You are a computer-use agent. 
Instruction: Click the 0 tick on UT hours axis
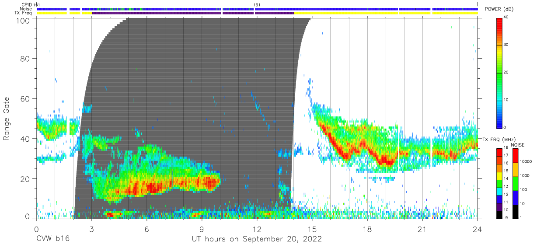tap(36, 229)
